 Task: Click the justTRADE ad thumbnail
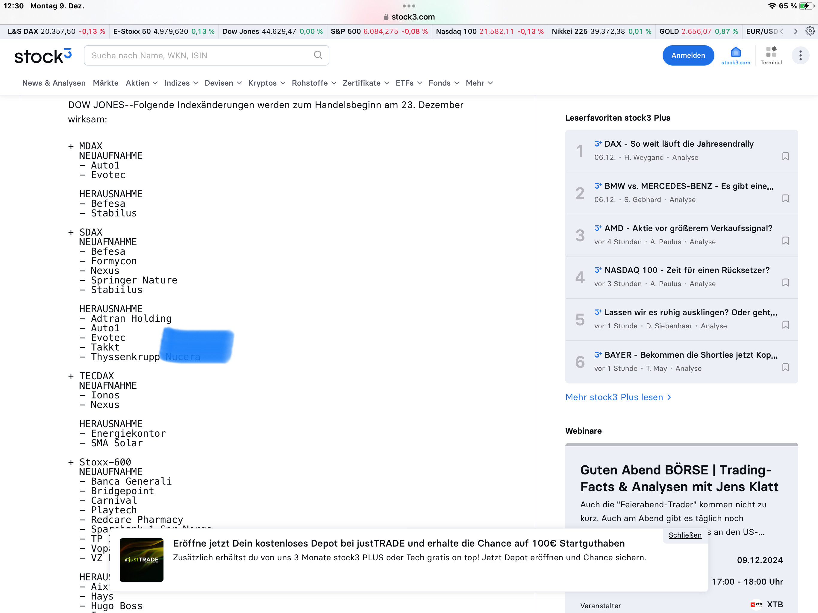(141, 560)
